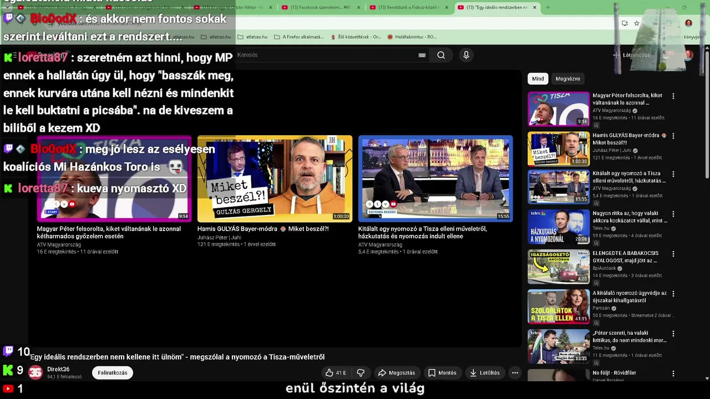Dislike the video with thumbs-down icon

click(x=361, y=373)
